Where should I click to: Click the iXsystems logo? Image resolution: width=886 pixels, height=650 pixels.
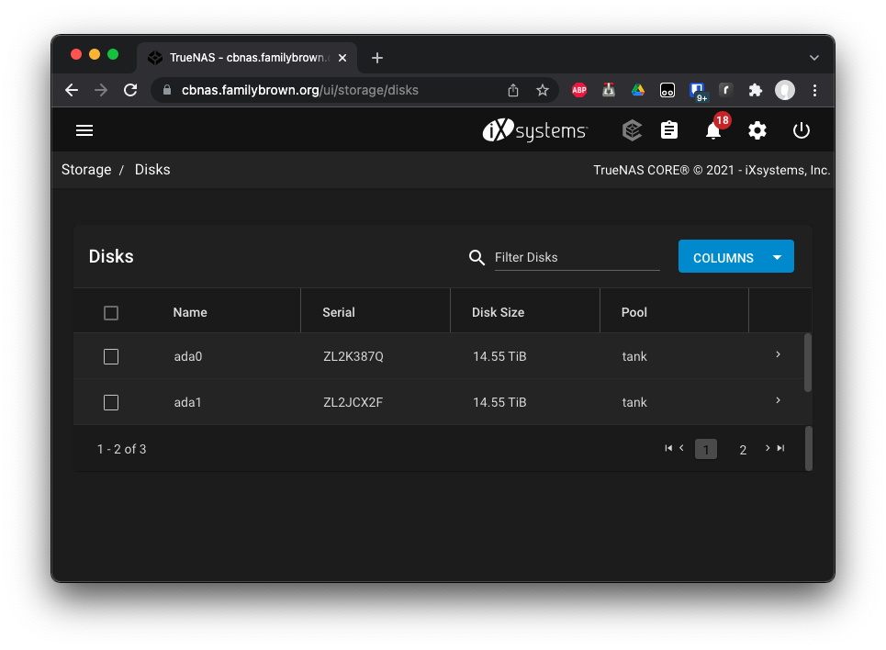[534, 130]
